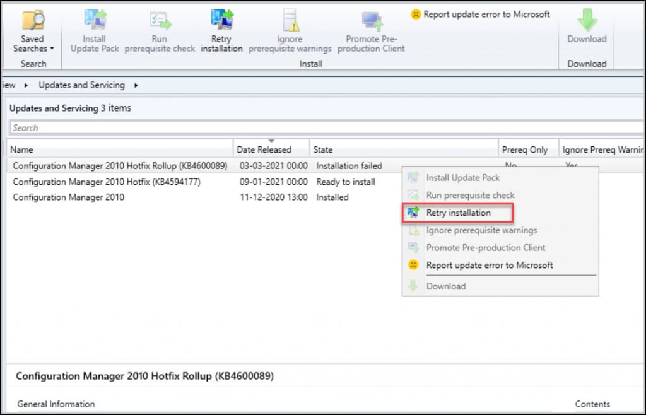Choose Ignore prerequisite warnings in context menu

tap(500, 230)
